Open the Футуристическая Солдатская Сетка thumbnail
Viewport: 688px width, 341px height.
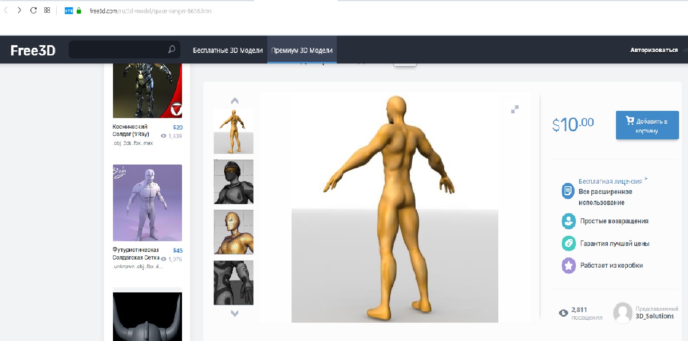pos(147,203)
